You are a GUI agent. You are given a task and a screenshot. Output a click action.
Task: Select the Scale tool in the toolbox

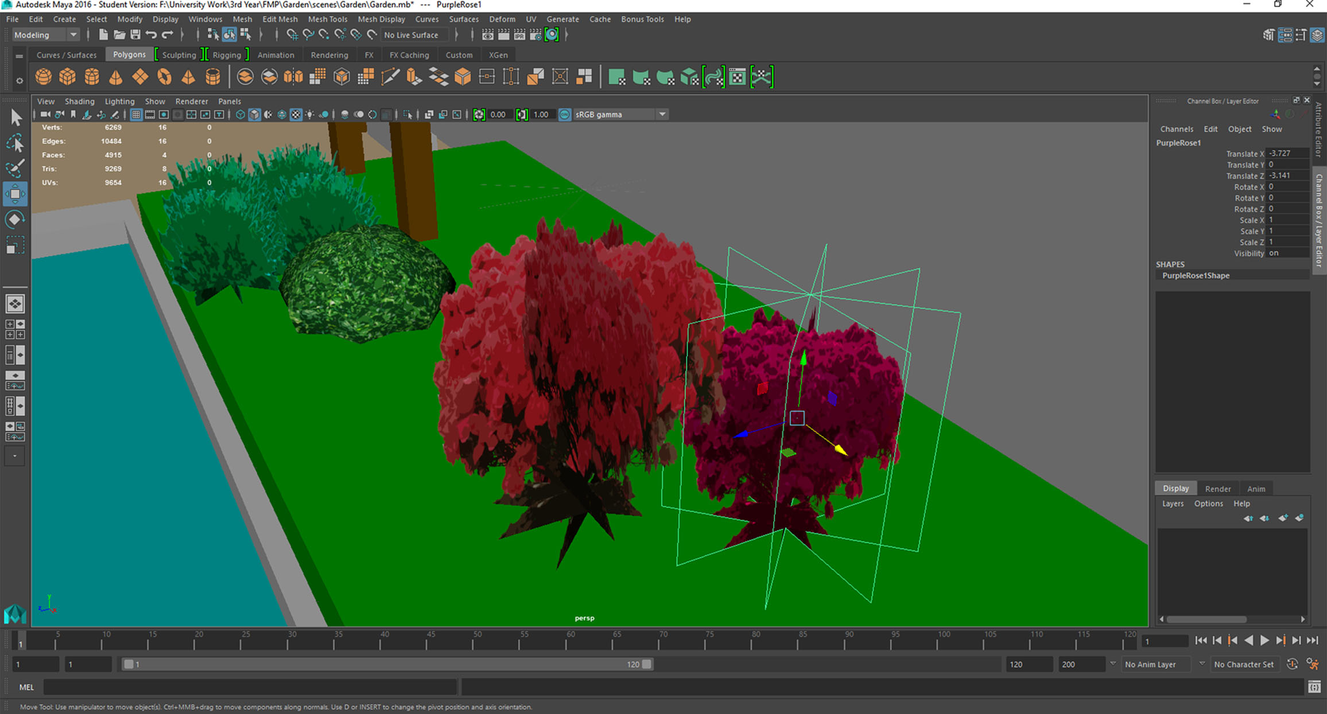click(15, 245)
